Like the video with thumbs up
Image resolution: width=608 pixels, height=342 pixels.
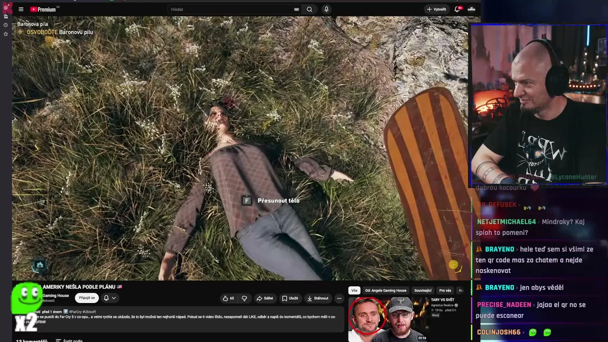pyautogui.click(x=228, y=298)
